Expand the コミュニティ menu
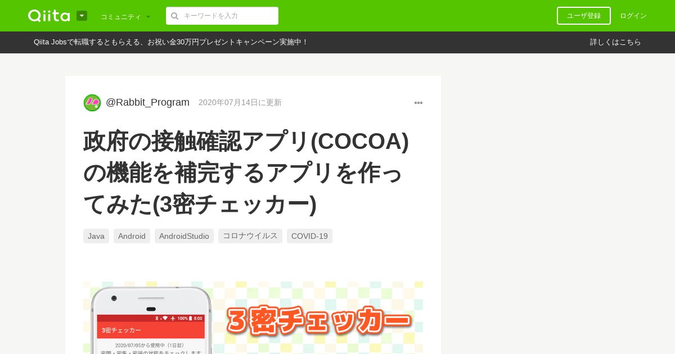675x354 pixels. [x=125, y=16]
